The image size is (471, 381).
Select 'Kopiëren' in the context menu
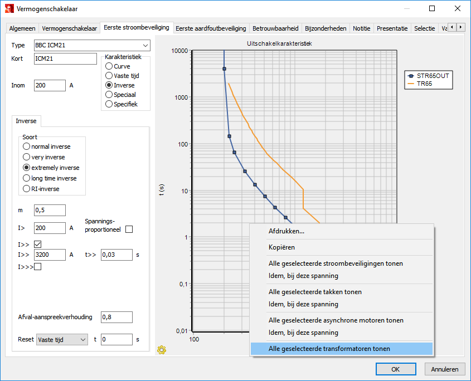pyautogui.click(x=282, y=247)
